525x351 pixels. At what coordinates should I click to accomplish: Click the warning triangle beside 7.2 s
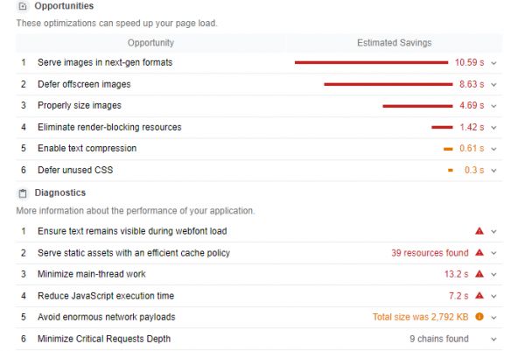pos(479,296)
